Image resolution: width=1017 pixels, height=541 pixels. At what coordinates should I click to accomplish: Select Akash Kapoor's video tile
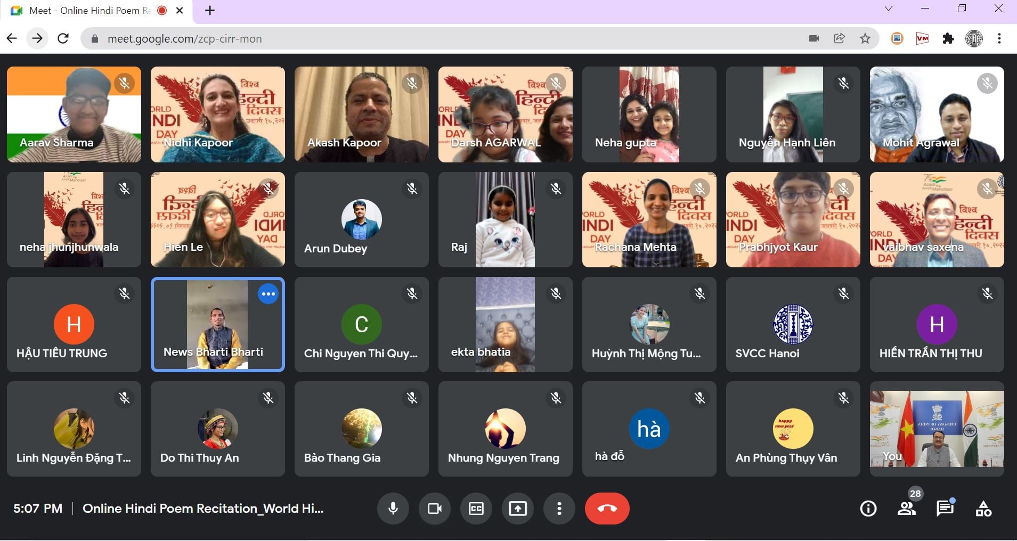pos(361,114)
